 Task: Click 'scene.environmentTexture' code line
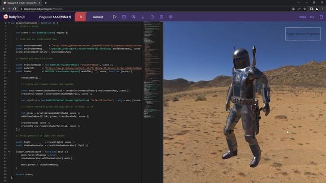point(43,52)
